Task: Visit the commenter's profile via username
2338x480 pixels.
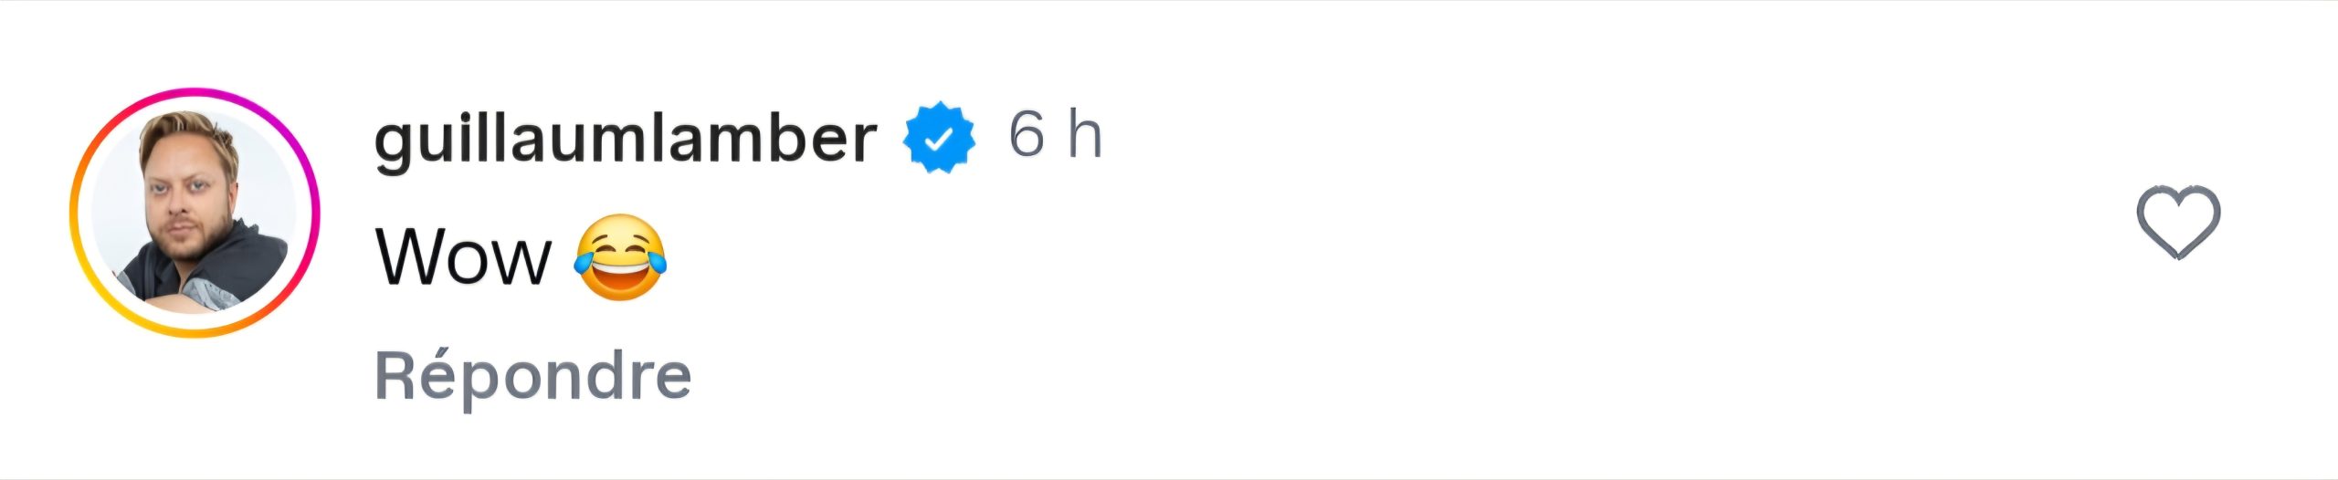Action: click(x=626, y=140)
